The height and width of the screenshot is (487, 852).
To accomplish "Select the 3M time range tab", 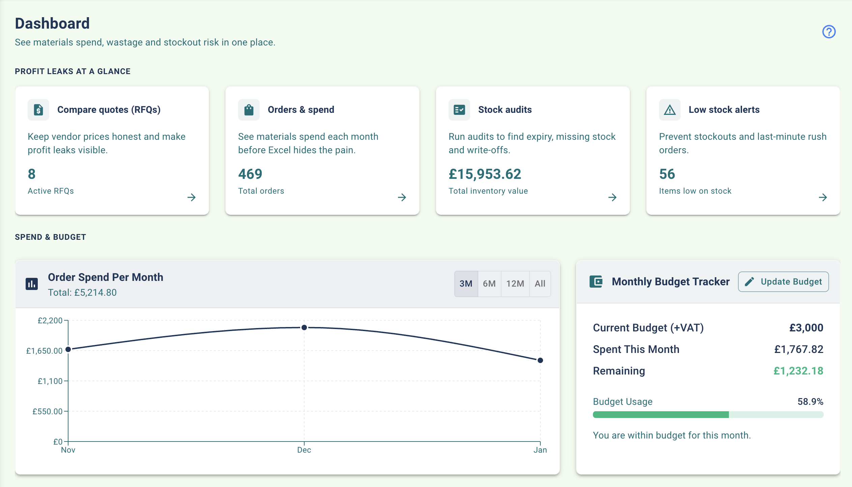I will (466, 284).
